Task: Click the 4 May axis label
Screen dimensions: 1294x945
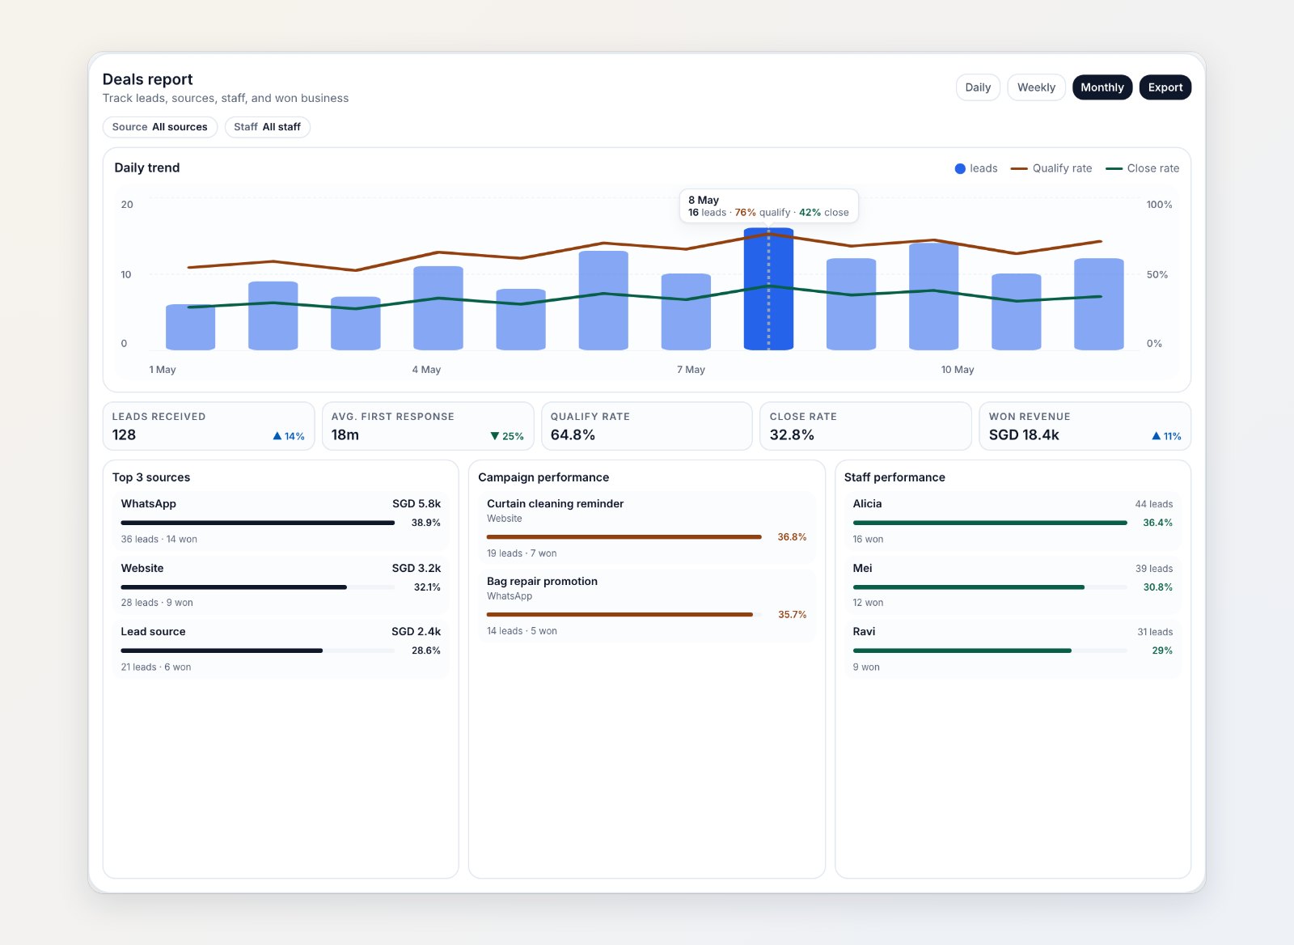Action: click(x=426, y=370)
